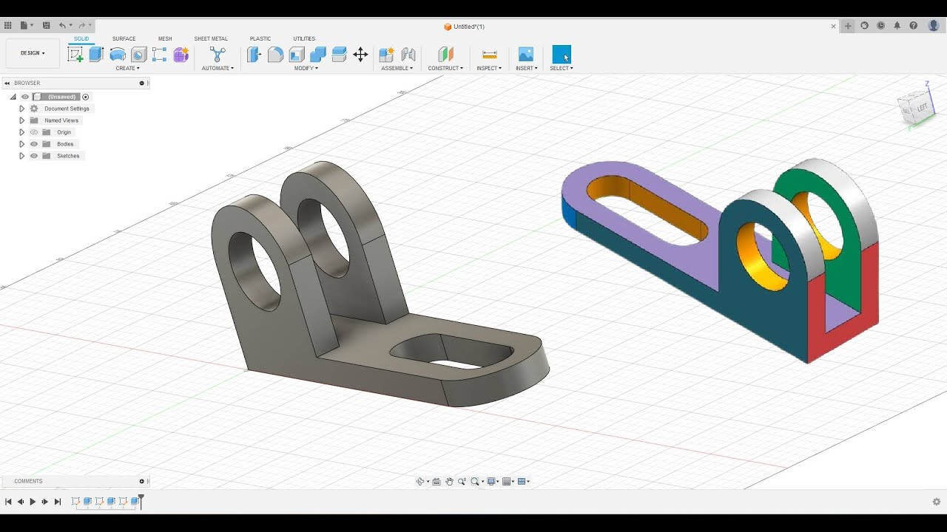Select the Combine tool

click(318, 55)
